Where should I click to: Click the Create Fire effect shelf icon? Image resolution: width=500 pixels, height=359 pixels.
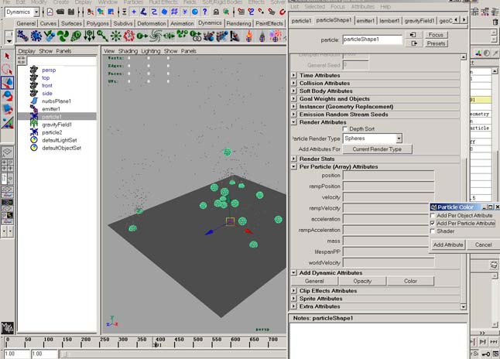pos(248,36)
